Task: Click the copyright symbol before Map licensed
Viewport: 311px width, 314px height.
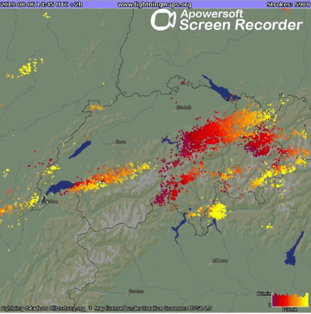Action: [x=90, y=308]
